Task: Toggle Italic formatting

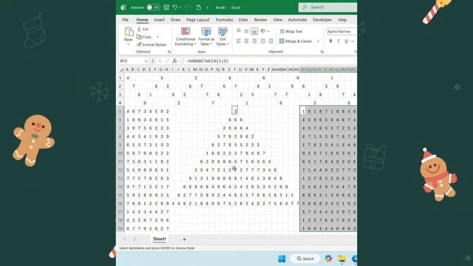Action: tap(338, 41)
